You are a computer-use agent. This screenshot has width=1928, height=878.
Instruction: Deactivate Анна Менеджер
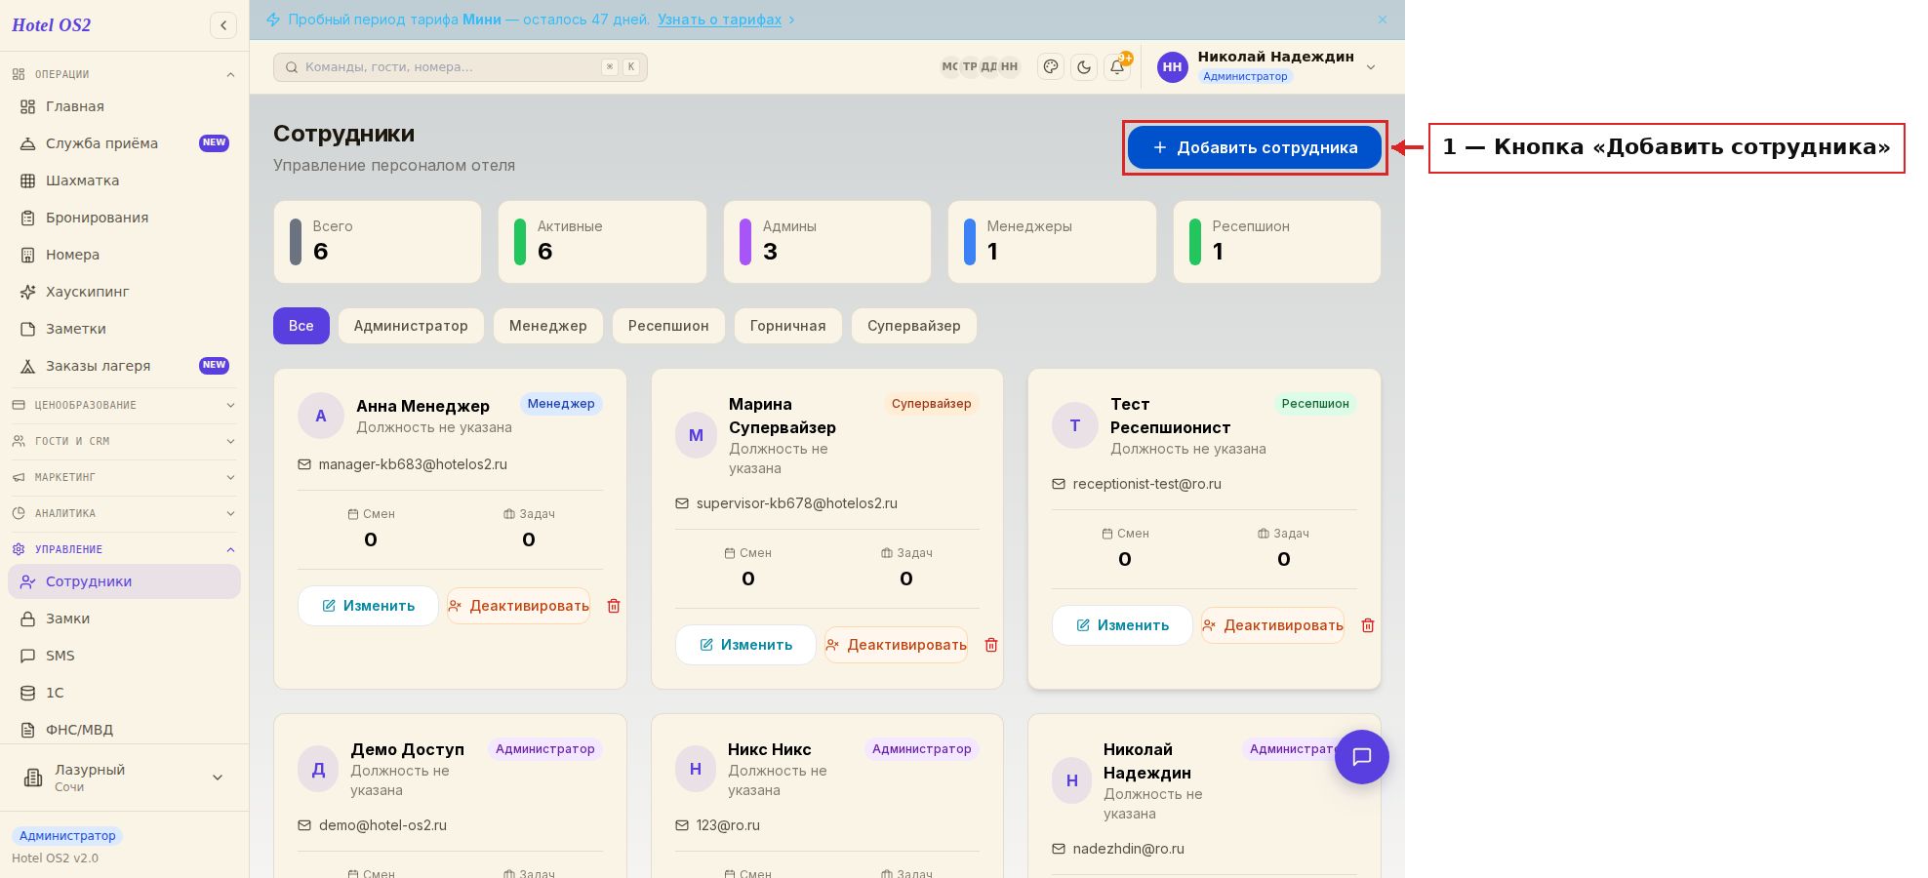(x=518, y=606)
